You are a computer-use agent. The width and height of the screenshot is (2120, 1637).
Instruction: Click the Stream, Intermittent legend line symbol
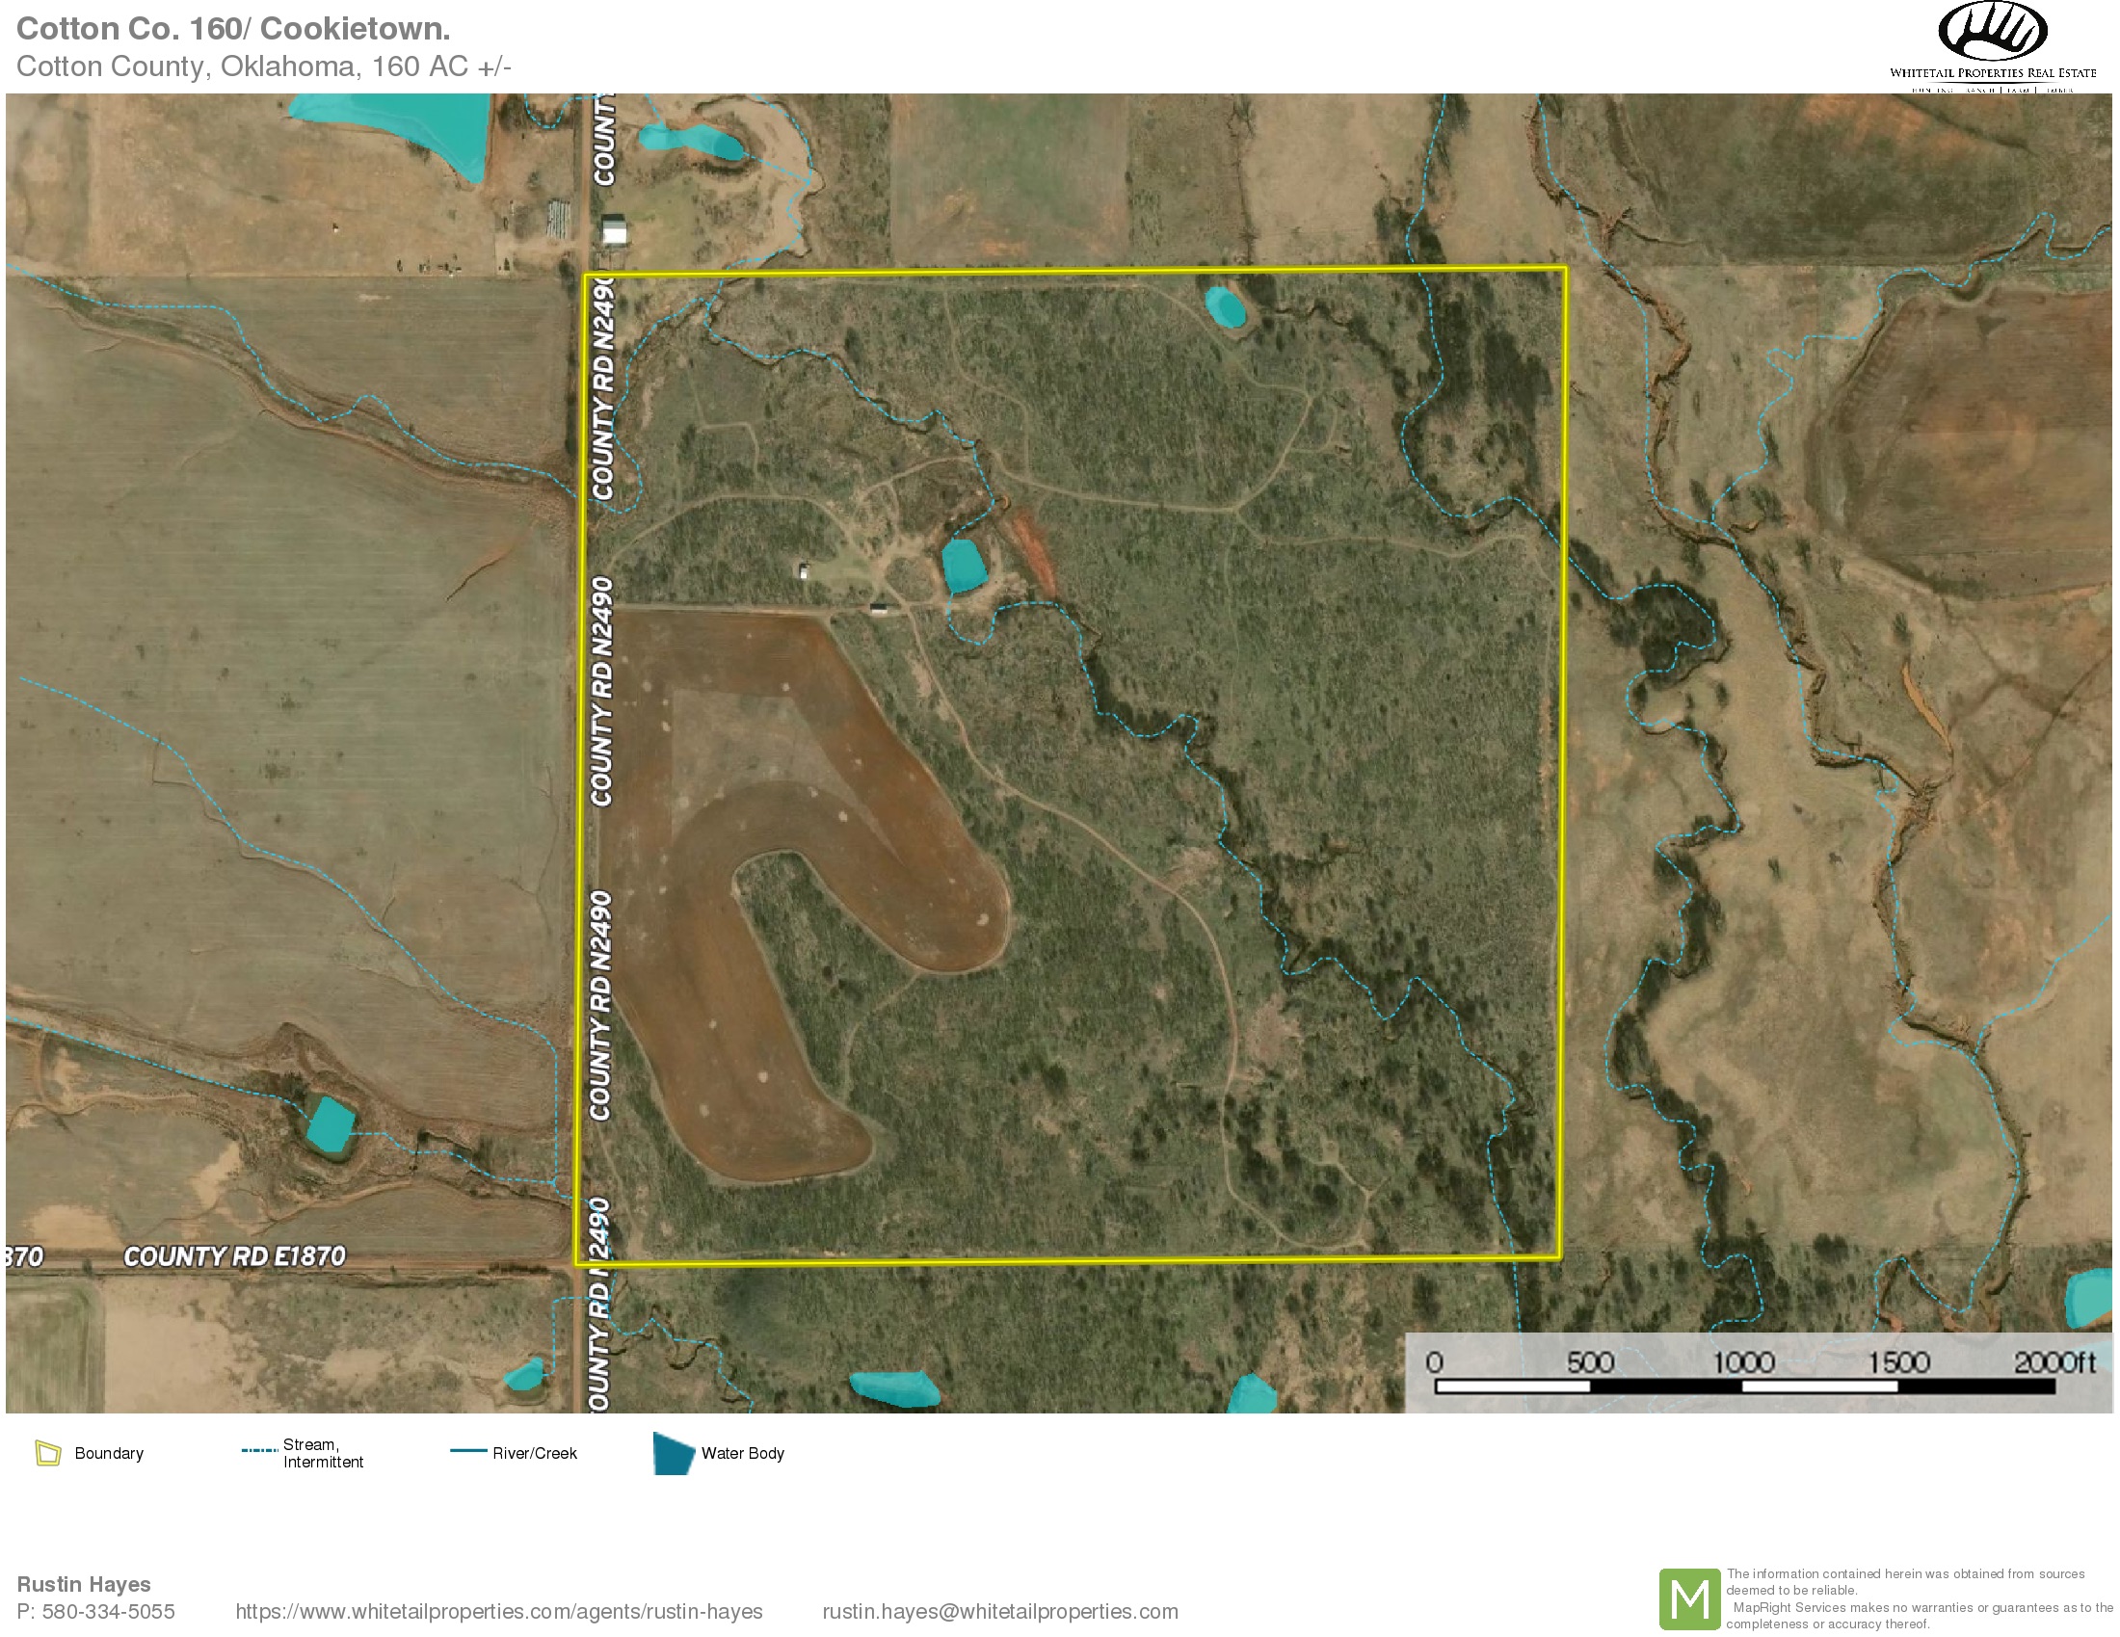[x=259, y=1451]
